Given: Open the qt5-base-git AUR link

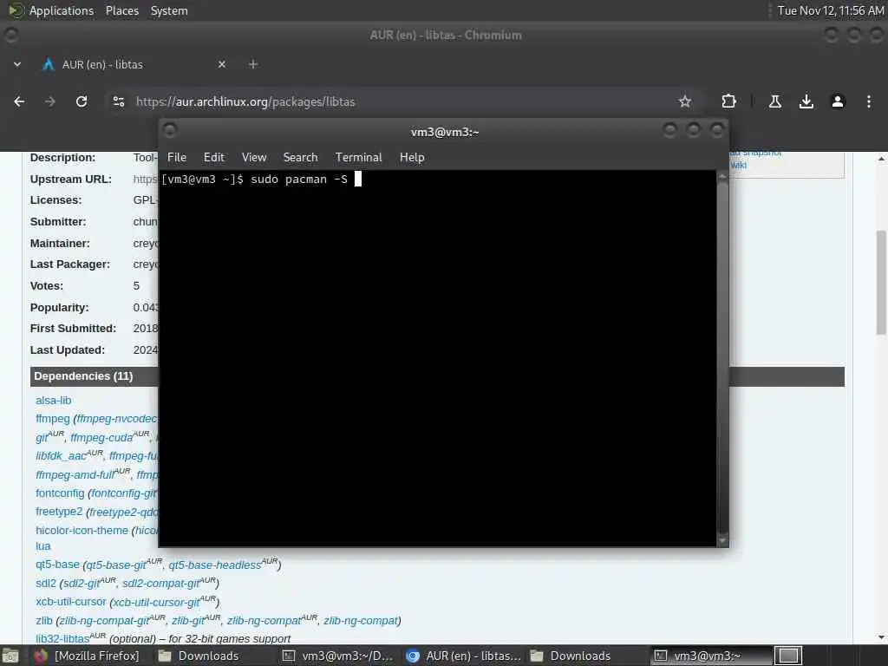Looking at the screenshot, I should click(117, 565).
